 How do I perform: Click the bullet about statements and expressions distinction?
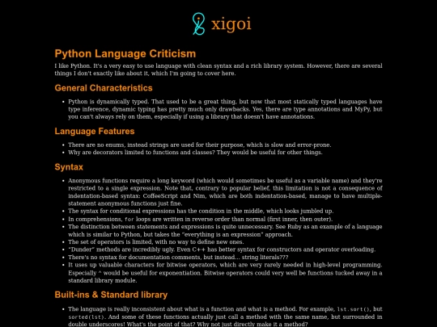coord(225,230)
